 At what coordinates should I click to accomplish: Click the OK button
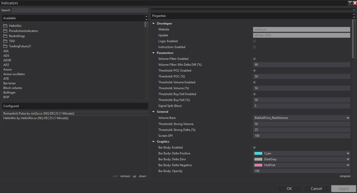pos(289,189)
